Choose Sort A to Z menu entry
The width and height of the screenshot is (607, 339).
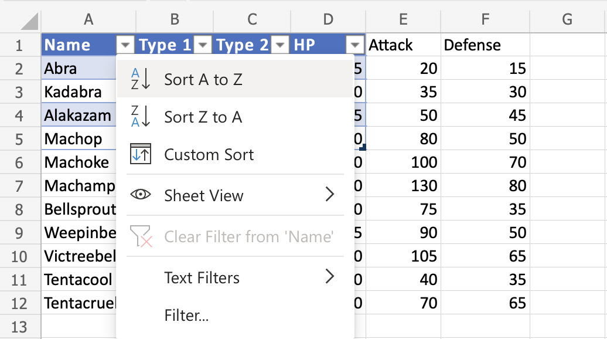pos(203,79)
